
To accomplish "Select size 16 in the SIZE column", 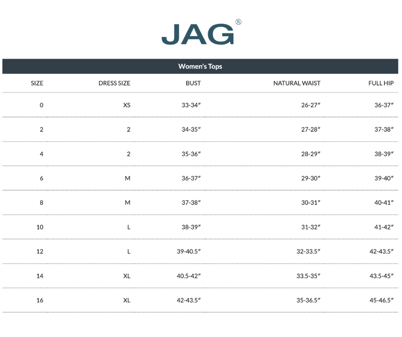I will 40,300.
